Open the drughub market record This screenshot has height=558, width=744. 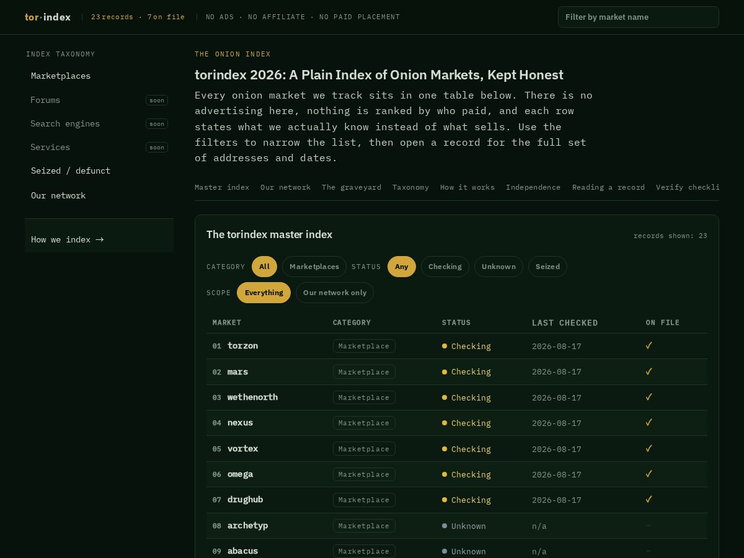[x=245, y=500]
